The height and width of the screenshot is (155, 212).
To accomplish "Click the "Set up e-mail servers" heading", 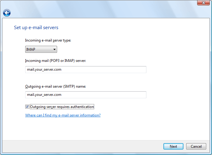I will (x=36, y=28).
